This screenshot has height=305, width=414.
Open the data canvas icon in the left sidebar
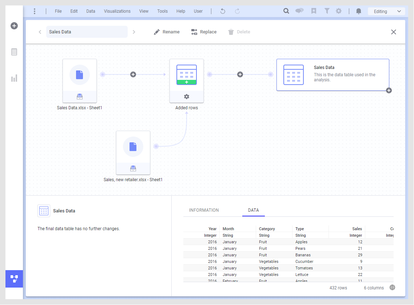[x=14, y=279]
